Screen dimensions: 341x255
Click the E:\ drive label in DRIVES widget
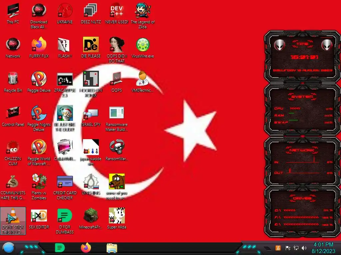point(278,224)
